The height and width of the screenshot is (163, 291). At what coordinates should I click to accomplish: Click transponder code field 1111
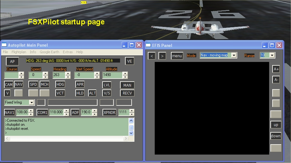124,112
